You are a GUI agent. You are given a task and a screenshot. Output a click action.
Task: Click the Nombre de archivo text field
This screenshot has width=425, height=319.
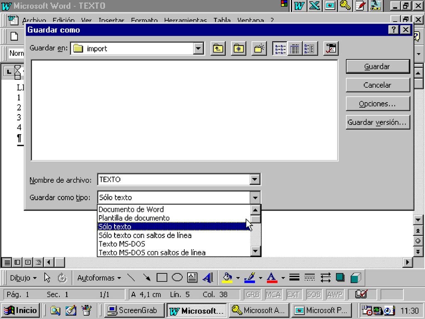coord(174,179)
